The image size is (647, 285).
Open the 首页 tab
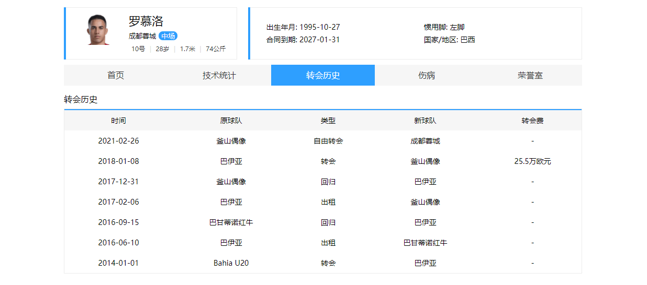coord(116,75)
